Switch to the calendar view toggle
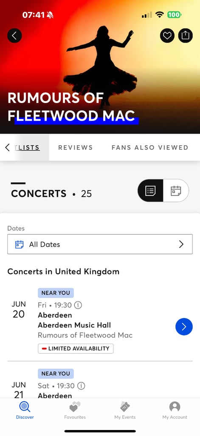This screenshot has height=436, width=200. (176, 191)
